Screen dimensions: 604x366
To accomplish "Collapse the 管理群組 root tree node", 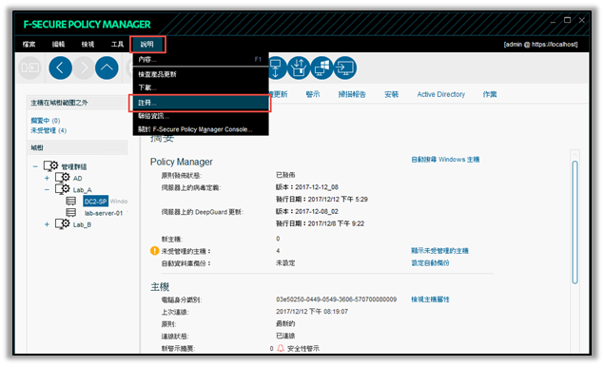I will 35,166.
